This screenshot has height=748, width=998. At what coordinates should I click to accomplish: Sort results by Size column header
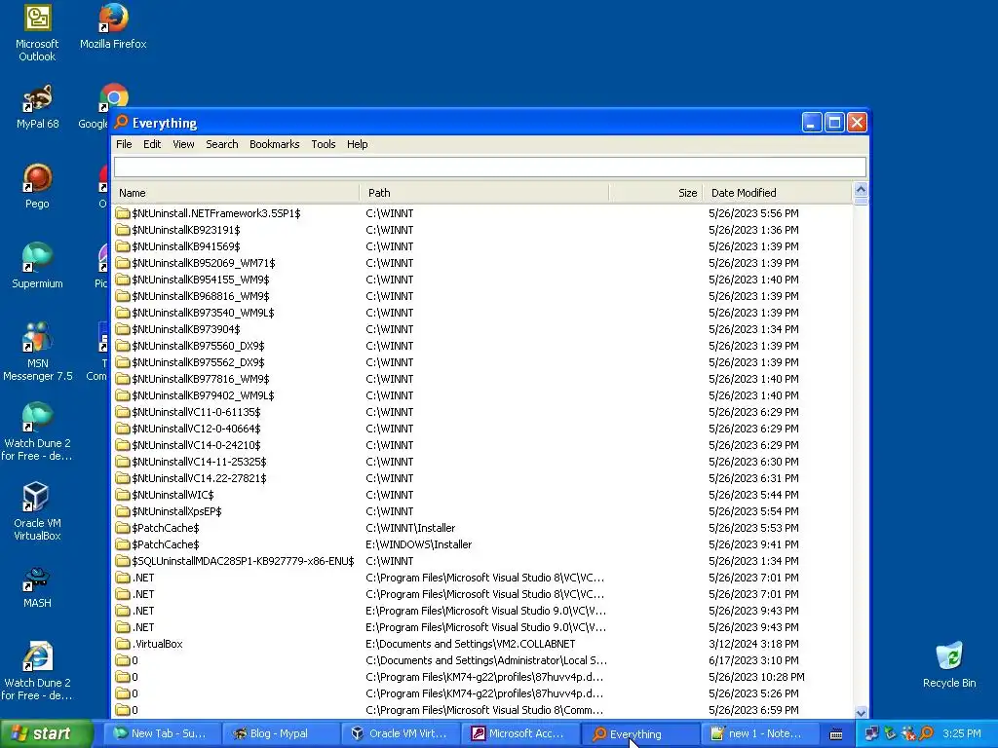coord(656,193)
